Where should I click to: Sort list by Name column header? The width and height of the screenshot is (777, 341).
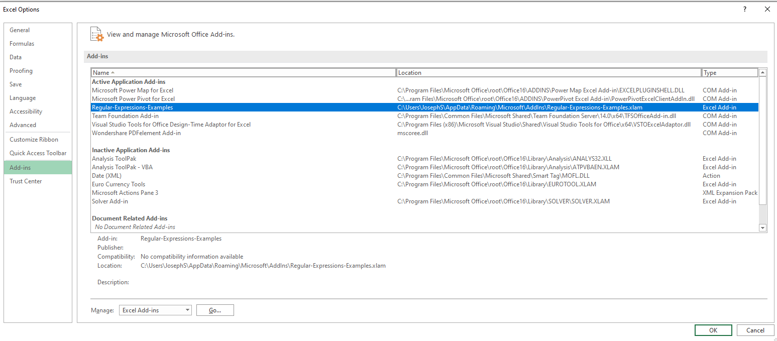[244, 73]
